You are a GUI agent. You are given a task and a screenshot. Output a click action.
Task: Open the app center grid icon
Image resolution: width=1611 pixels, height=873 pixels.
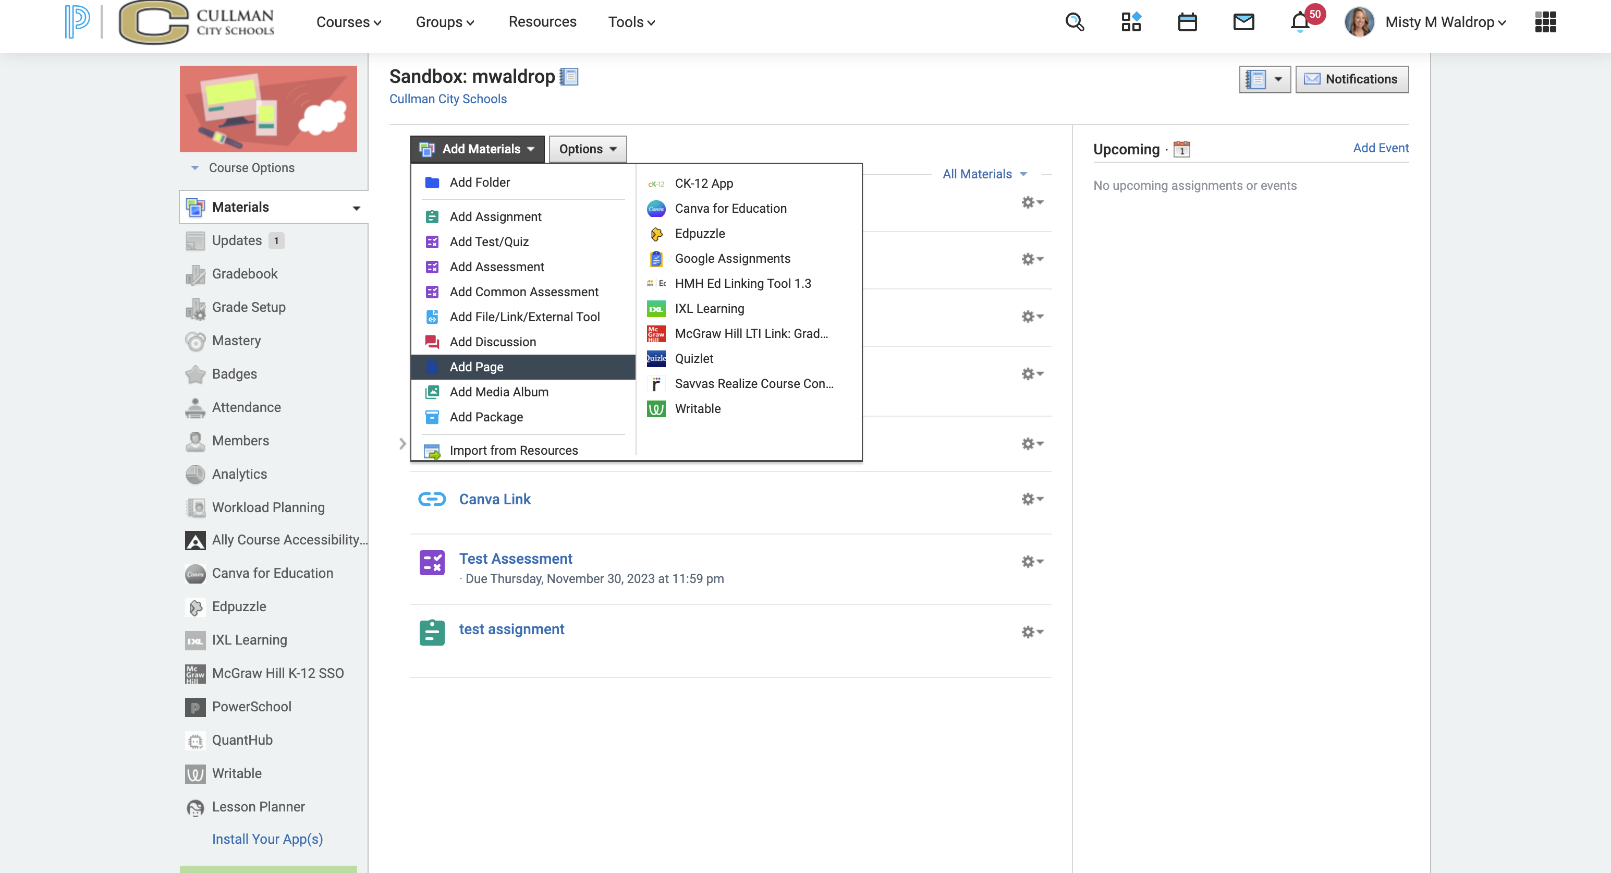click(1131, 22)
